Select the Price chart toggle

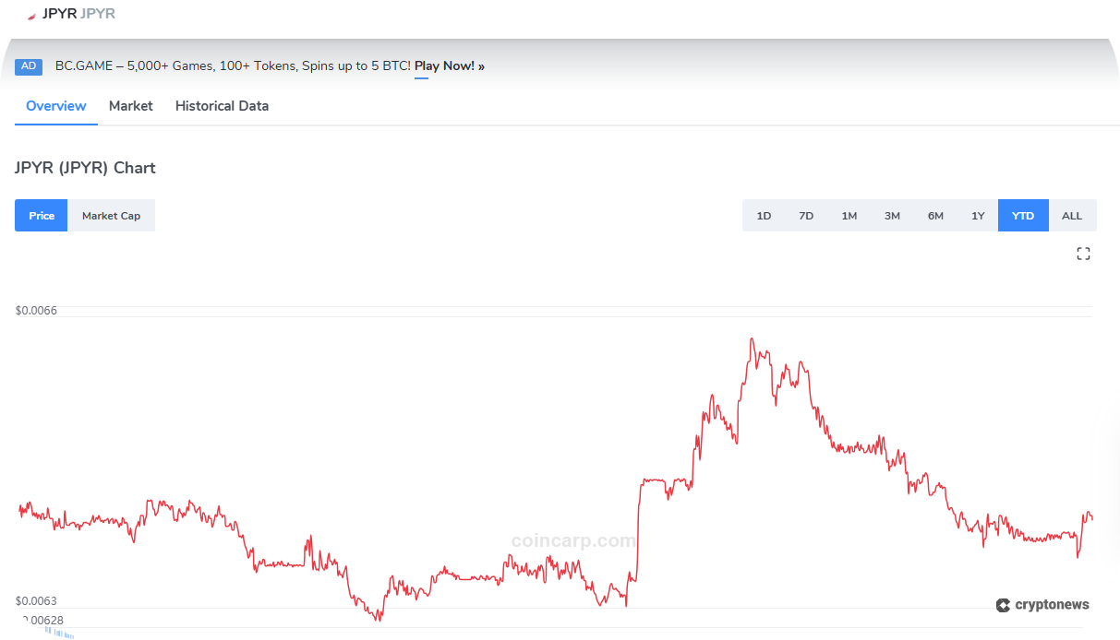pos(42,216)
